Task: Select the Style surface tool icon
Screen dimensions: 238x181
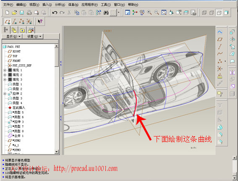Action: (x=232, y=61)
